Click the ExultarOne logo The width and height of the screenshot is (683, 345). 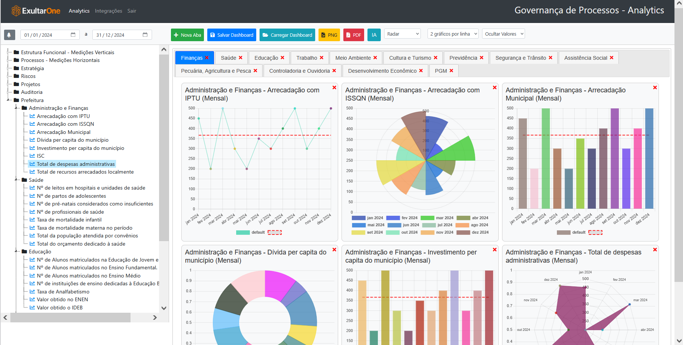click(35, 11)
